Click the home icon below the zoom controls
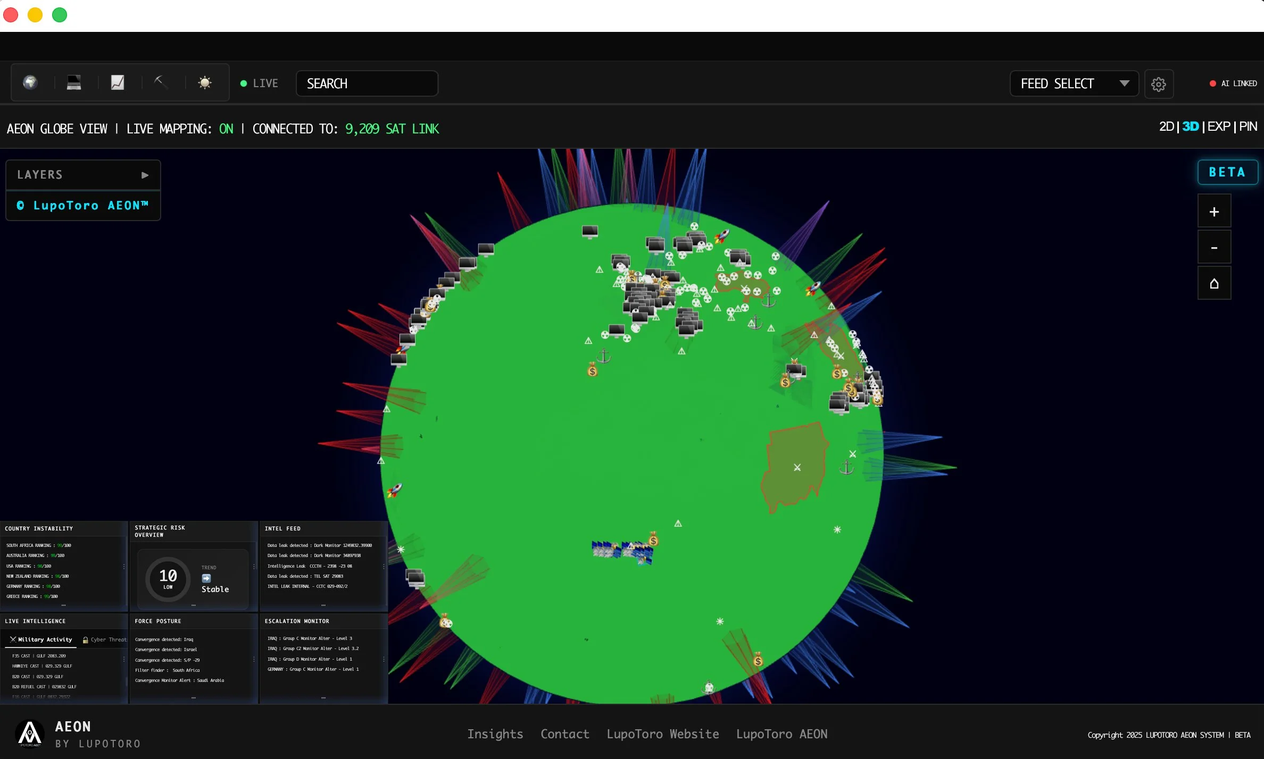The width and height of the screenshot is (1264, 759). coord(1215,283)
